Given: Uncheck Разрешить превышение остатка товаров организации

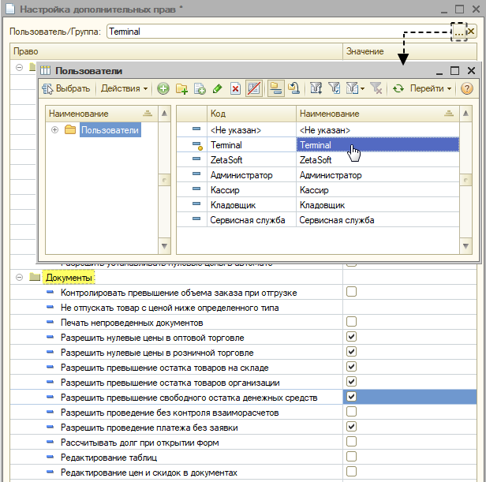Looking at the screenshot, I should point(351,382).
